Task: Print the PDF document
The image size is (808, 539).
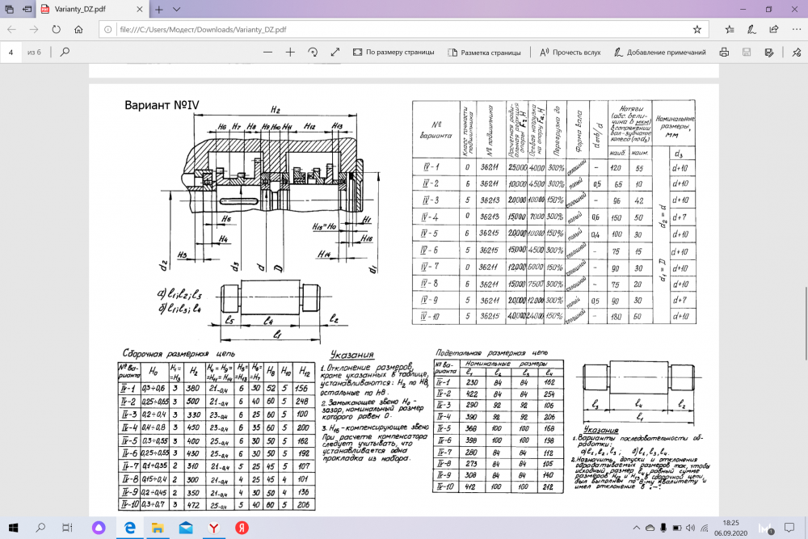Action: click(724, 52)
